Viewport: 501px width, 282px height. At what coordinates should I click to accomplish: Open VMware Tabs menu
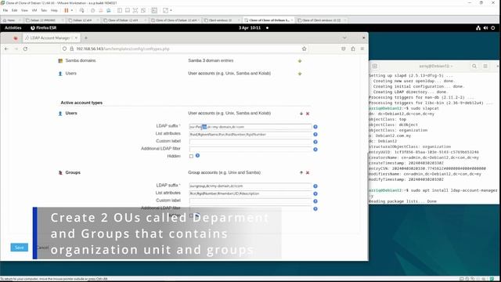[44, 10]
